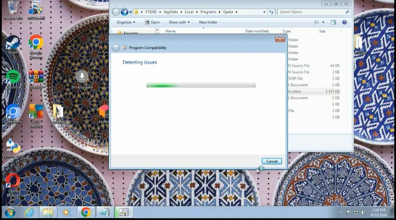Click the Explorer refresh button
396x220 pixels.
271,12
